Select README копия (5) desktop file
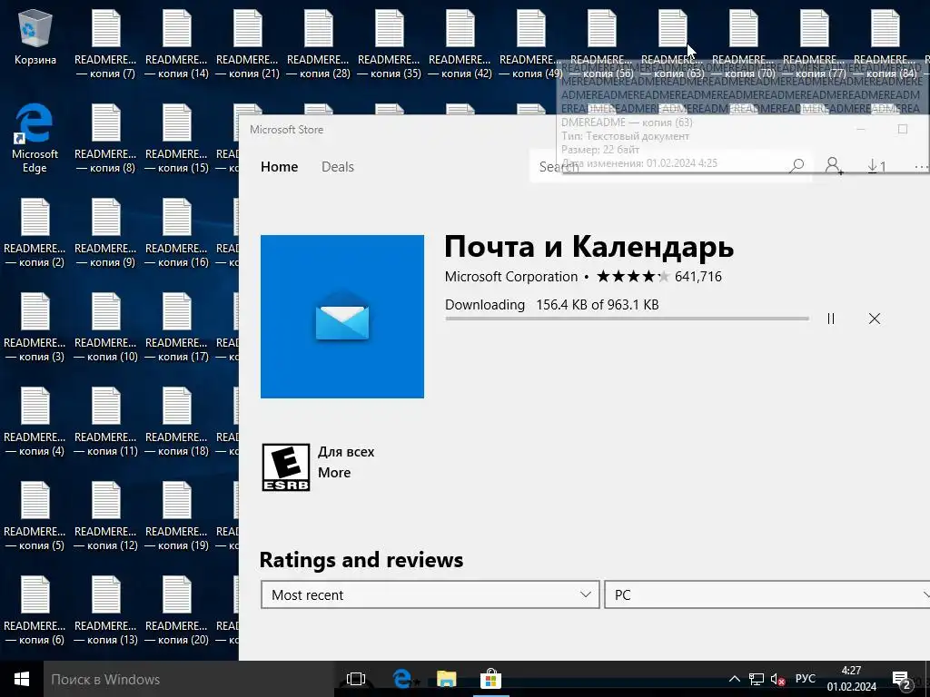The height and width of the screenshot is (697, 930). pos(35,515)
